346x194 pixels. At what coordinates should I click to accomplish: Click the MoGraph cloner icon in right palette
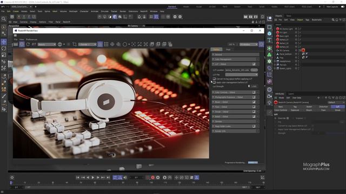click(x=269, y=55)
